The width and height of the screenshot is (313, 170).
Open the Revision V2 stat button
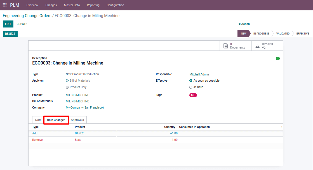pos(267,46)
